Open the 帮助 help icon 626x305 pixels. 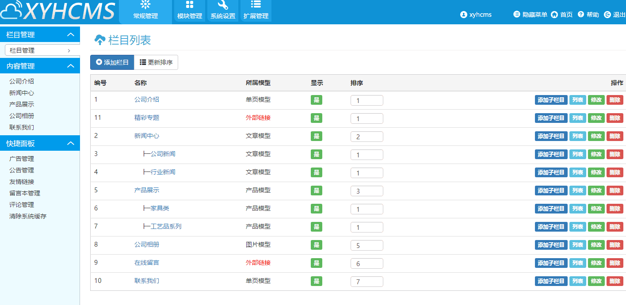tap(580, 14)
